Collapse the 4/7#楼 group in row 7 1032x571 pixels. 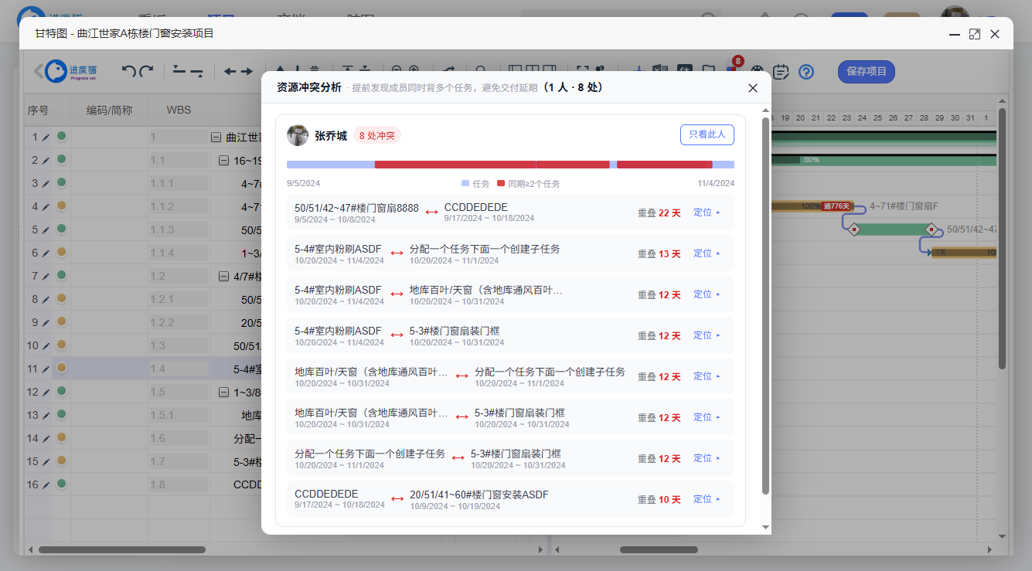tap(224, 277)
